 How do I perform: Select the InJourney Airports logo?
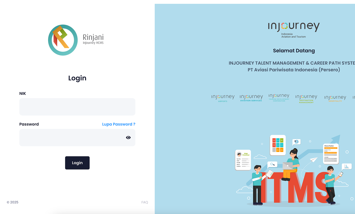click(223, 98)
